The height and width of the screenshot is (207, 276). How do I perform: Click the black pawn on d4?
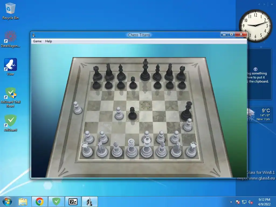pos(132,113)
